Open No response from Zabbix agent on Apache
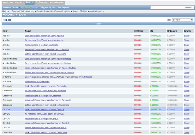Viewport: 195px width, 135px height. point(44,40)
